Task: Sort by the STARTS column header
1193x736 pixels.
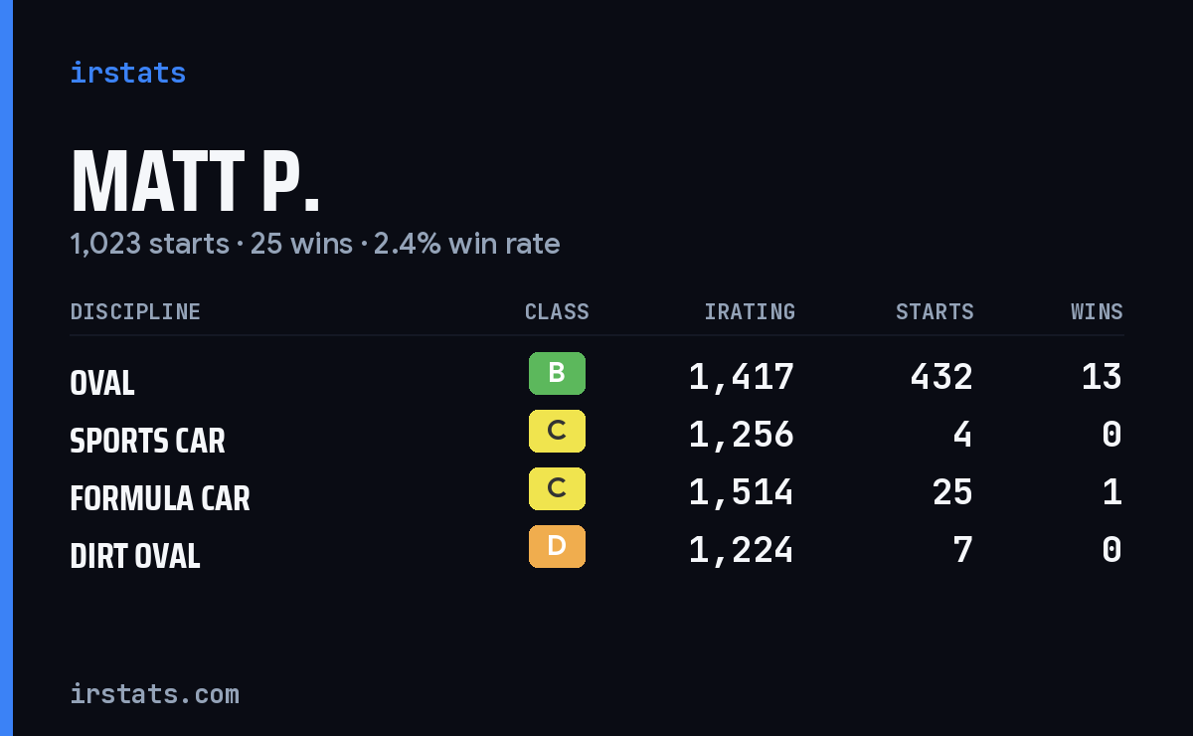Action: [x=935, y=311]
